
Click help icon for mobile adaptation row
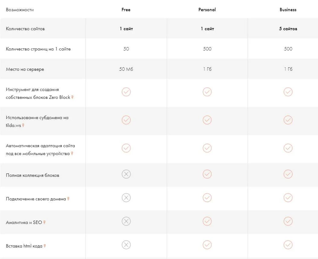click(72, 154)
